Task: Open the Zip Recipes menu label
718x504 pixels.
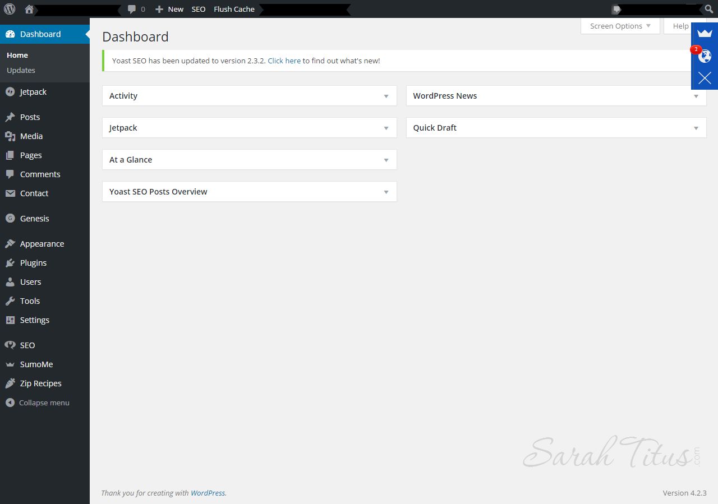Action: pos(41,383)
